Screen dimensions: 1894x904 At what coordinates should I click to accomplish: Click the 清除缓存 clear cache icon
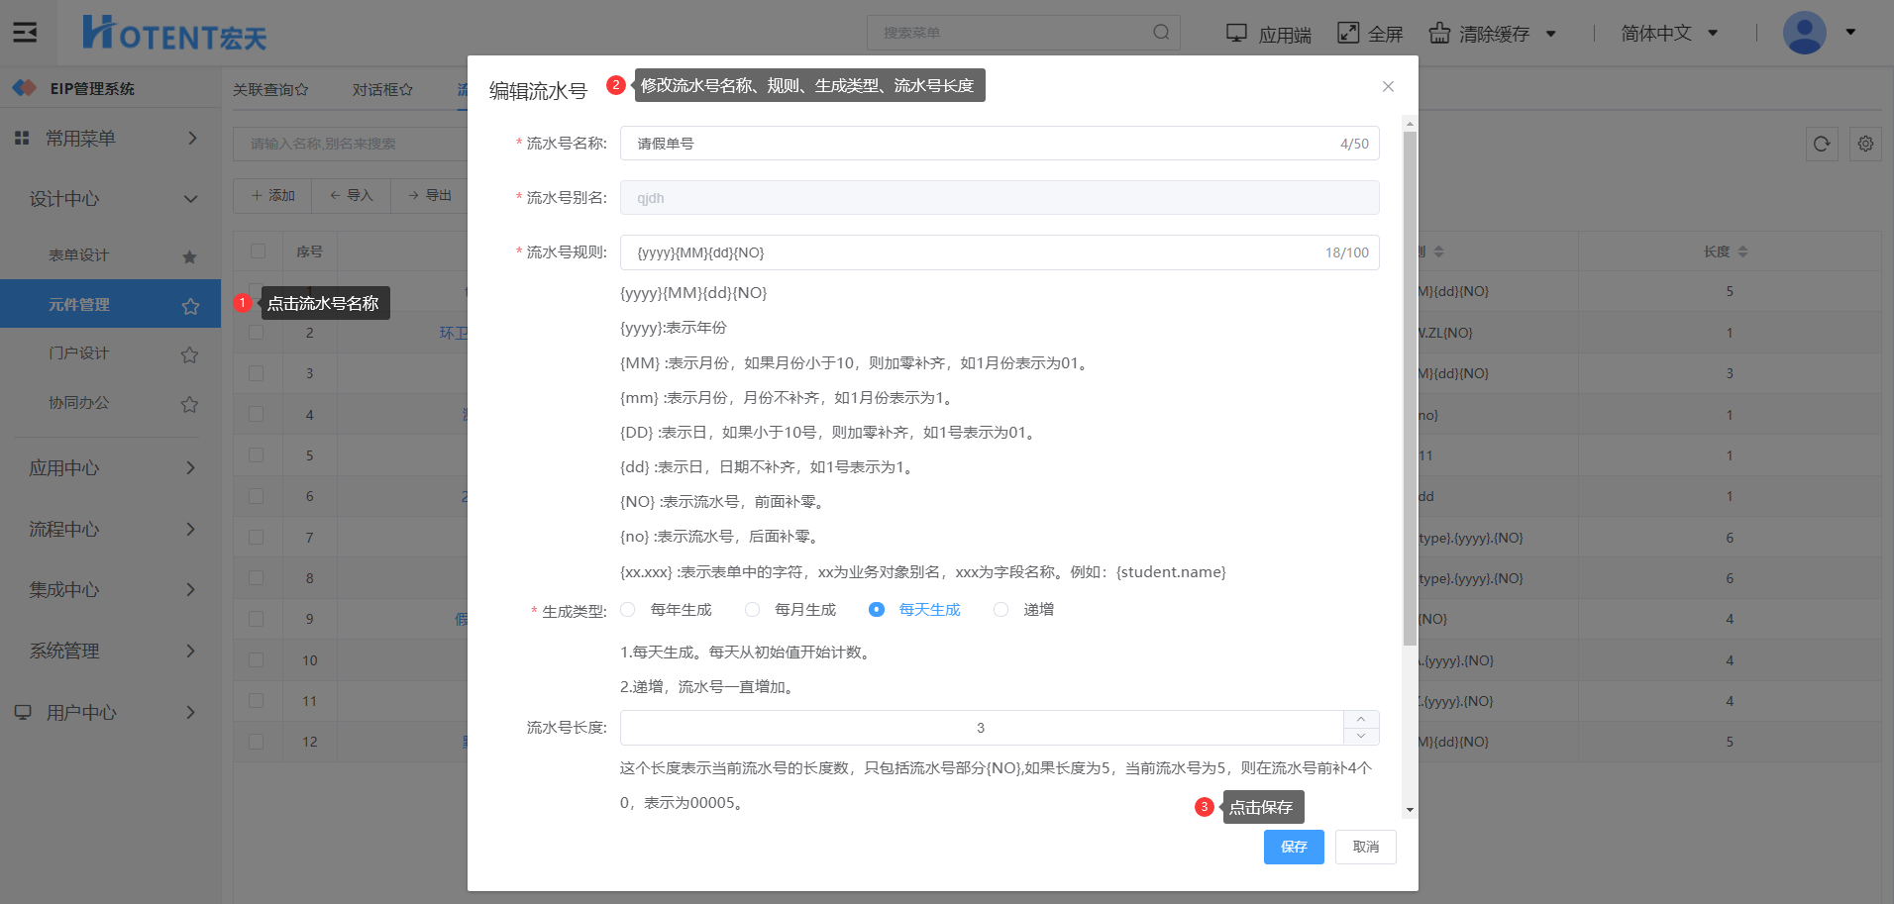click(1438, 33)
